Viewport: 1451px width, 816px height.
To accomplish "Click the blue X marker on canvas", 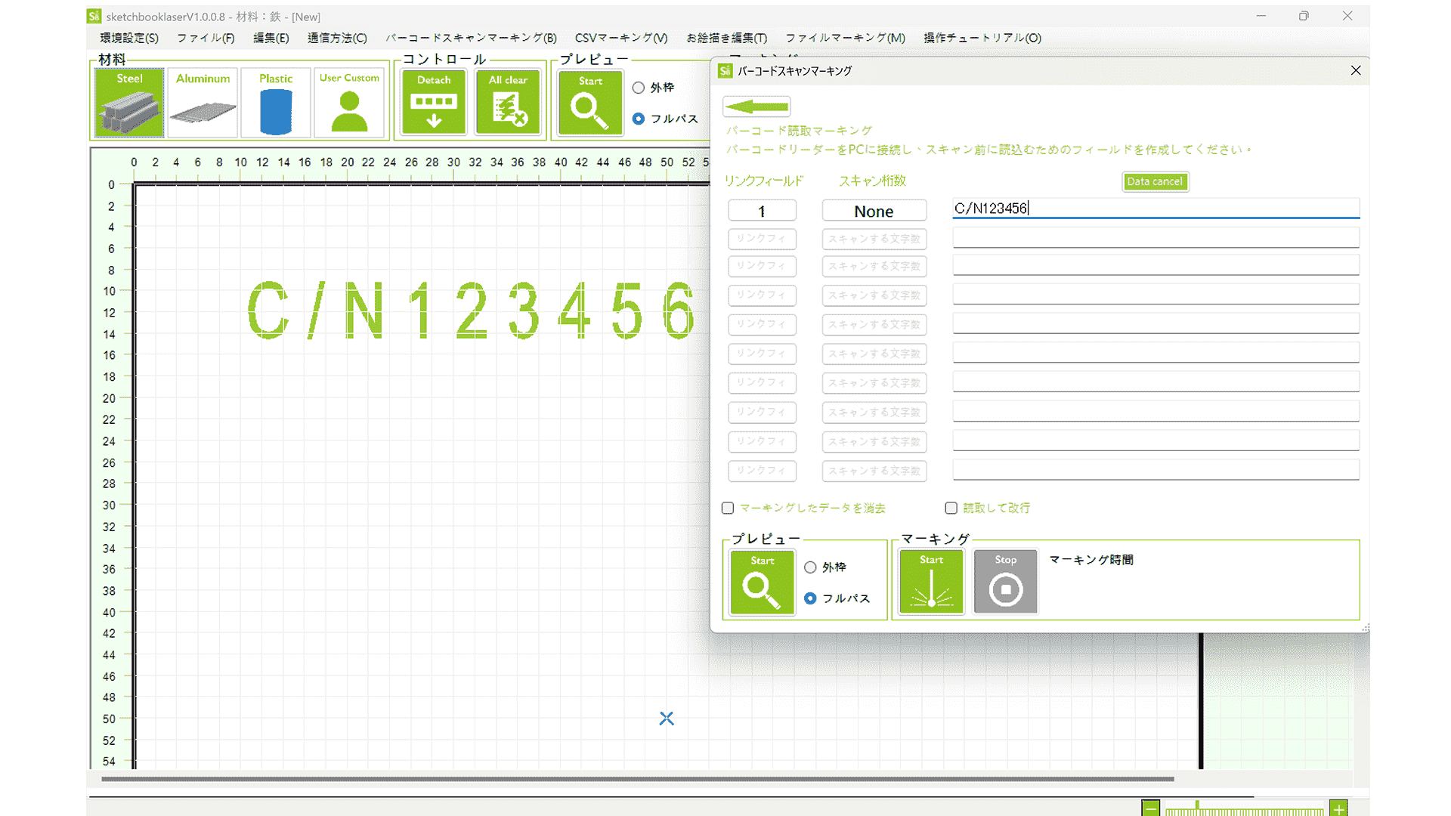I will click(667, 719).
